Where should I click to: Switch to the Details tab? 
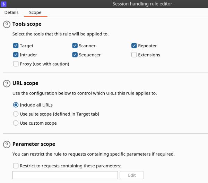(x=11, y=13)
